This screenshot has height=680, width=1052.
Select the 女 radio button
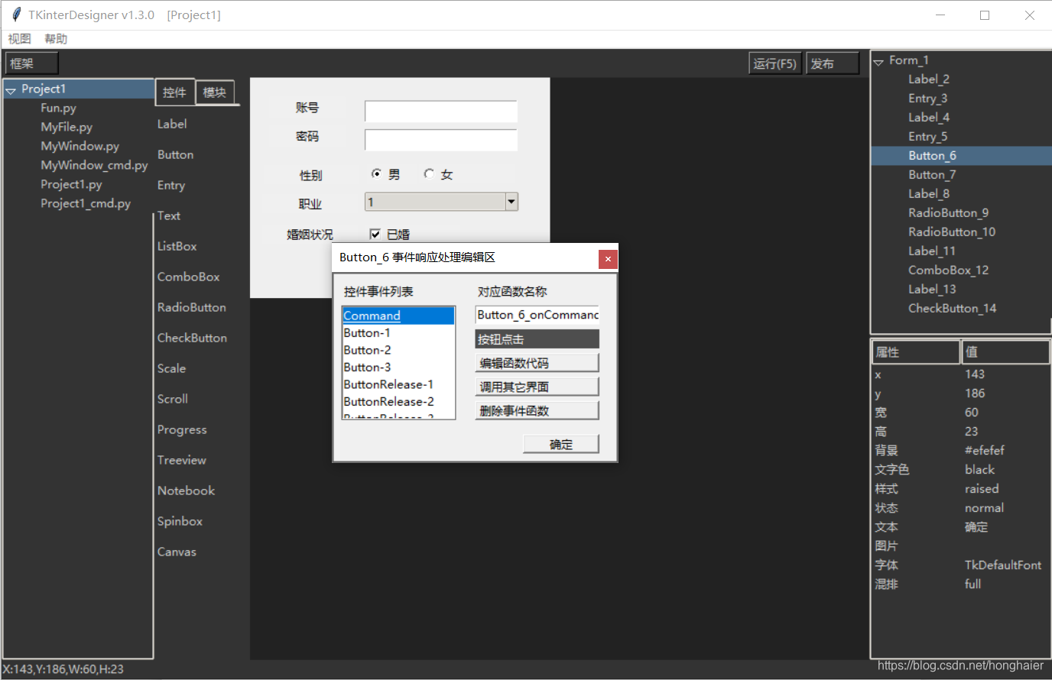coord(429,174)
